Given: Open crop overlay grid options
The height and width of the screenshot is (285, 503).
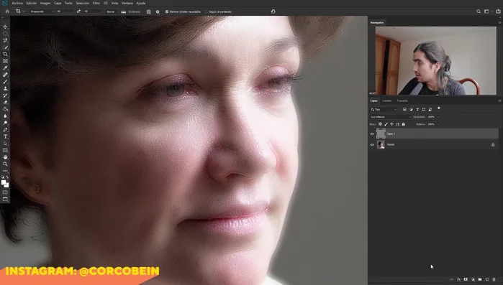Looking at the screenshot, I should click(148, 11).
